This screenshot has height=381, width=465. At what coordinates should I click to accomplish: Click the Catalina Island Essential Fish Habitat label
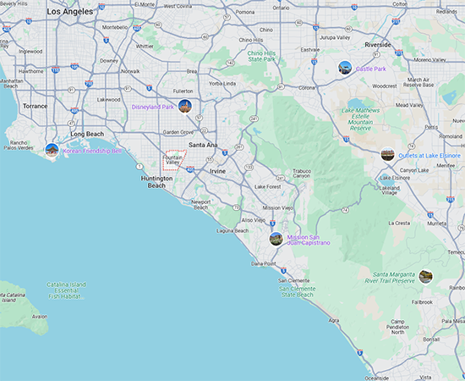(x=66, y=290)
